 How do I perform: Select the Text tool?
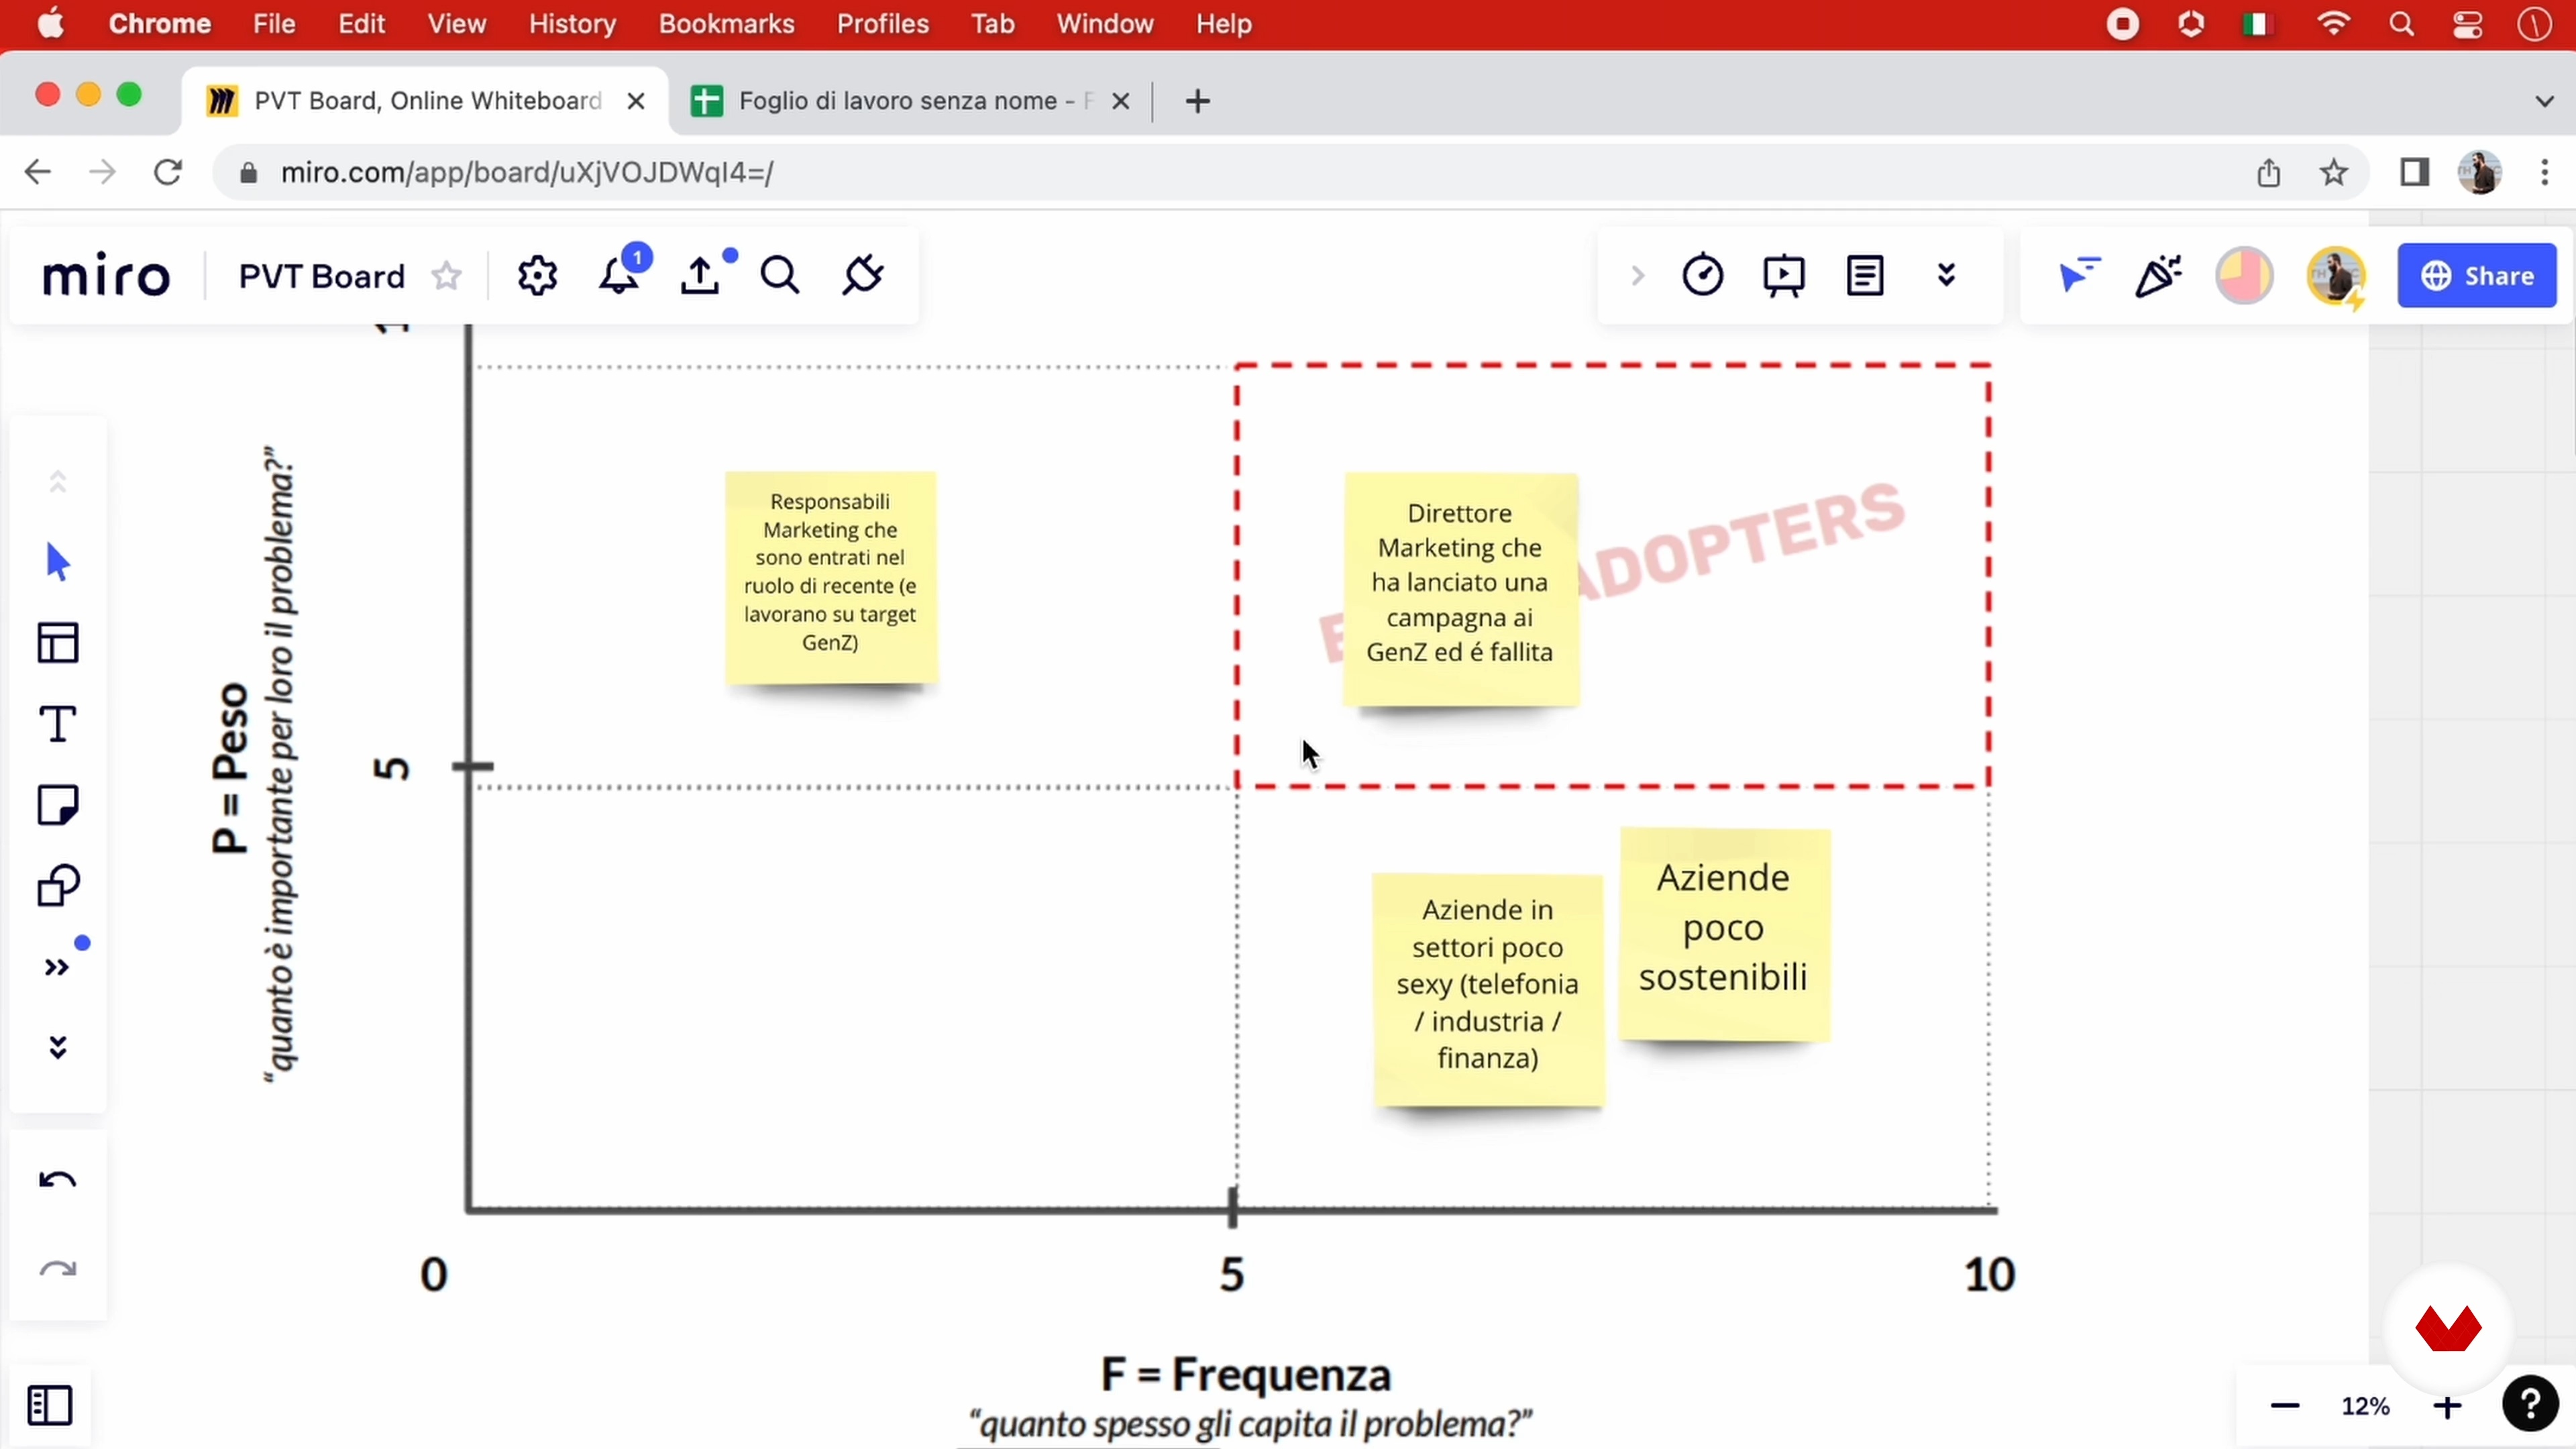coord(58,724)
